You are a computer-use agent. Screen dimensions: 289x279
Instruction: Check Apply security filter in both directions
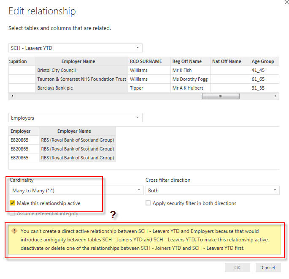(x=148, y=203)
